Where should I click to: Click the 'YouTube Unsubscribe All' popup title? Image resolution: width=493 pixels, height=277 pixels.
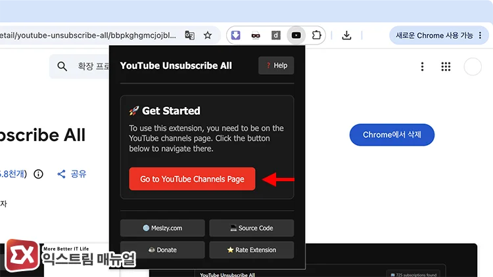176,66
